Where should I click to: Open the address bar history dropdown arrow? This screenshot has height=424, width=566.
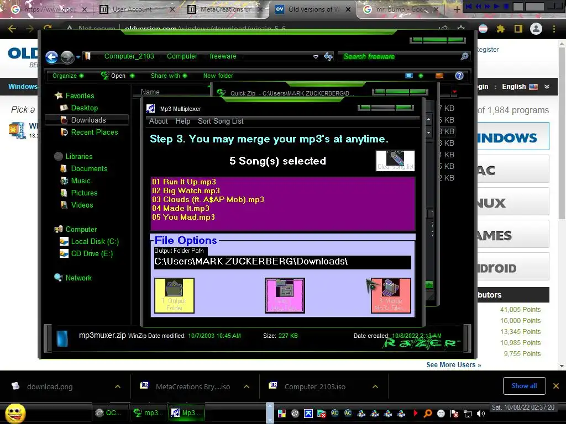tap(316, 57)
